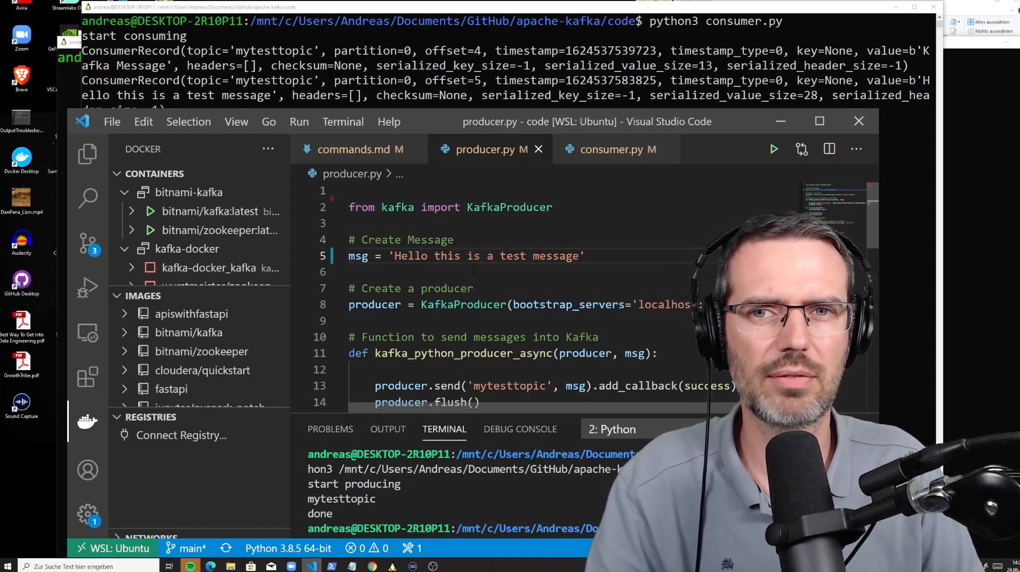Screen dimensions: 1020x572
Task: Open the Remote Explorer view
Action: [x=87, y=333]
